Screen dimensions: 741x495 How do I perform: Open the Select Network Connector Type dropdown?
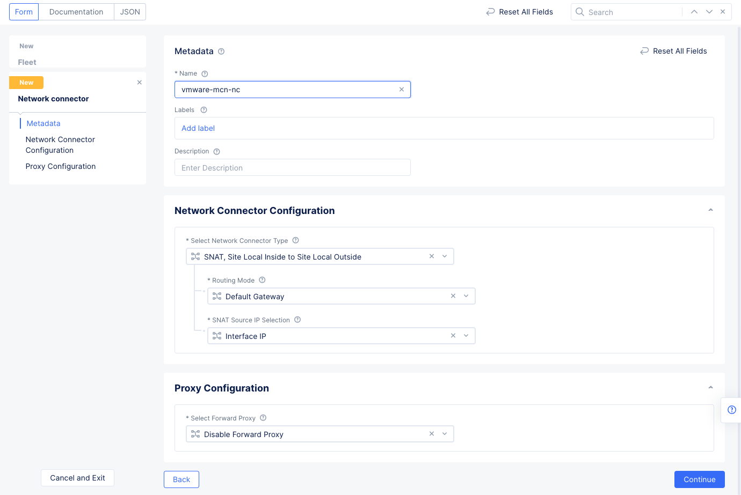pos(445,256)
